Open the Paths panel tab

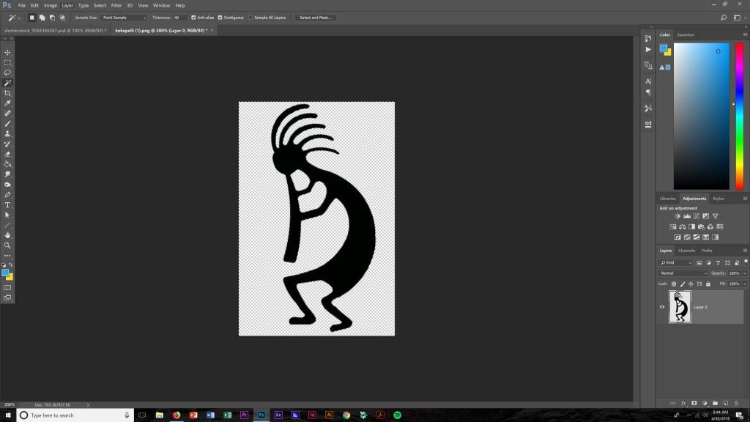coord(707,251)
